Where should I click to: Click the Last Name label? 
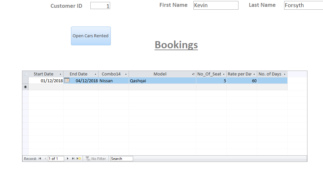[x=262, y=5]
